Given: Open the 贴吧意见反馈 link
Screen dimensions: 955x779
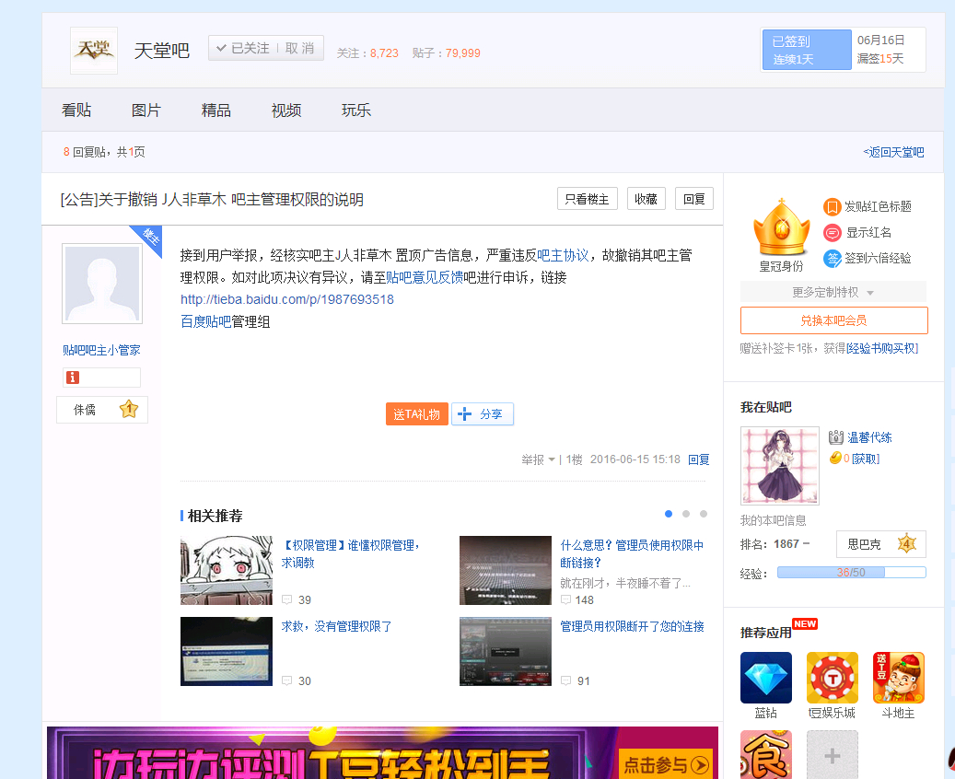Looking at the screenshot, I should click(425, 278).
